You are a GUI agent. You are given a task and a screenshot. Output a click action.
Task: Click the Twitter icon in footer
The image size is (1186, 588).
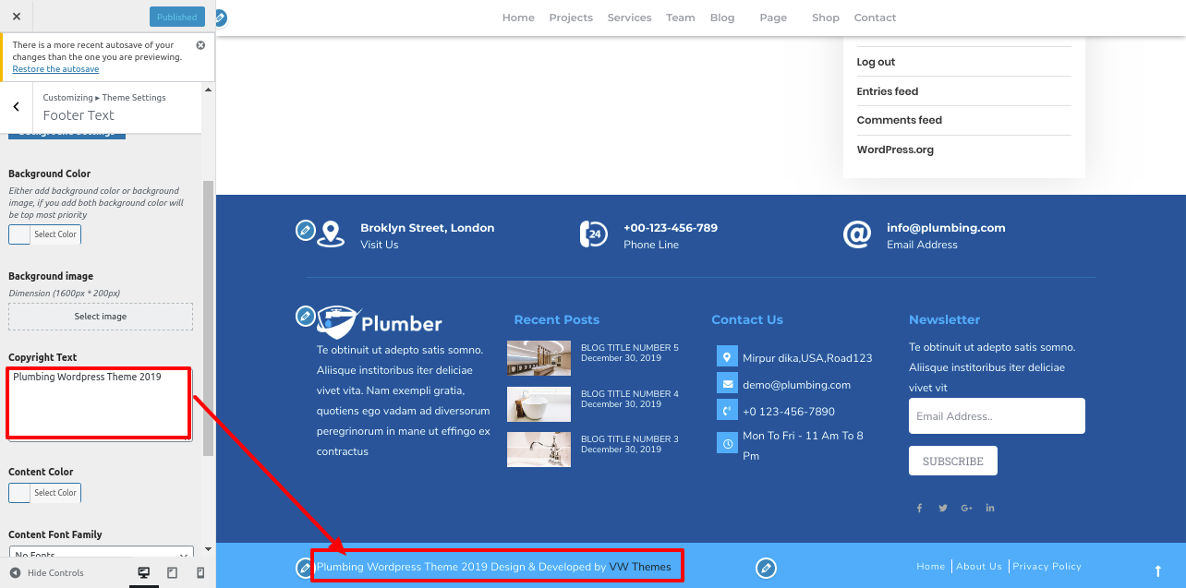943,508
